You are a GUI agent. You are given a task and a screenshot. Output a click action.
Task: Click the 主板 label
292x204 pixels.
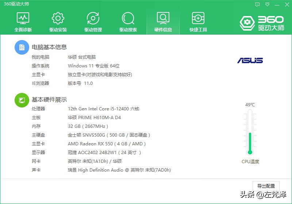point(36,117)
